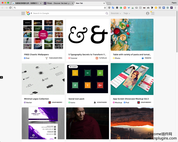Focus the browser address bar
178x142 pixels.
[x=60, y=8]
